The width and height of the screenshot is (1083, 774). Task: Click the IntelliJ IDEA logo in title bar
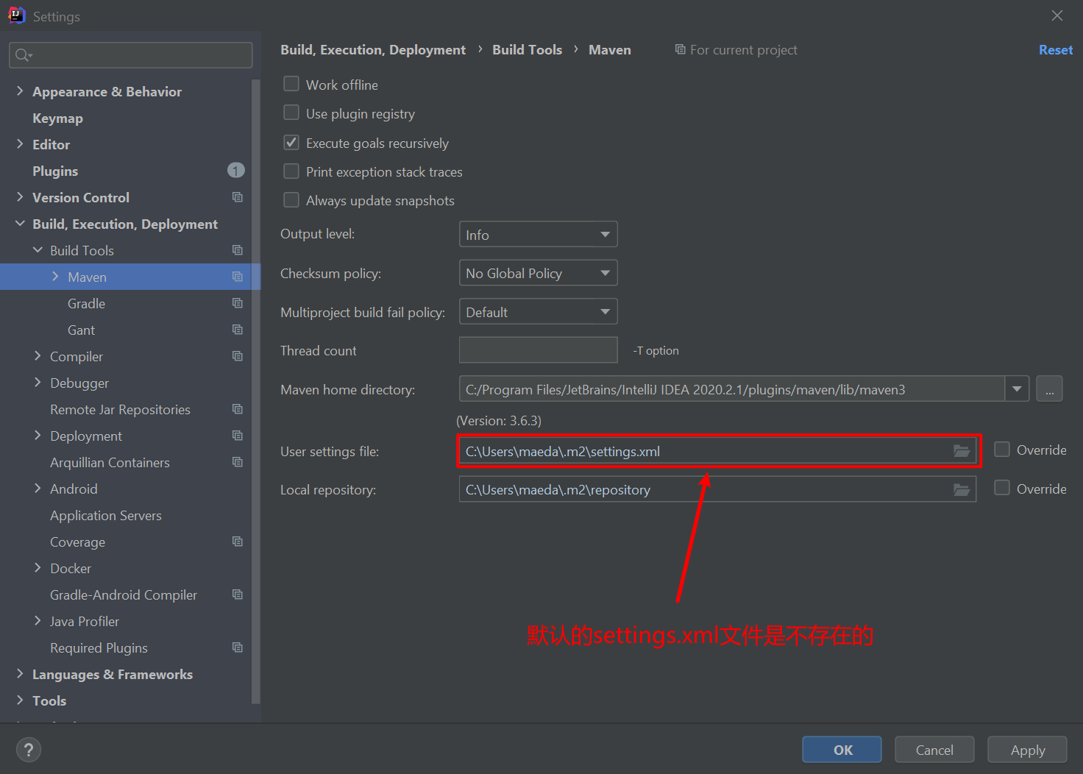[16, 15]
